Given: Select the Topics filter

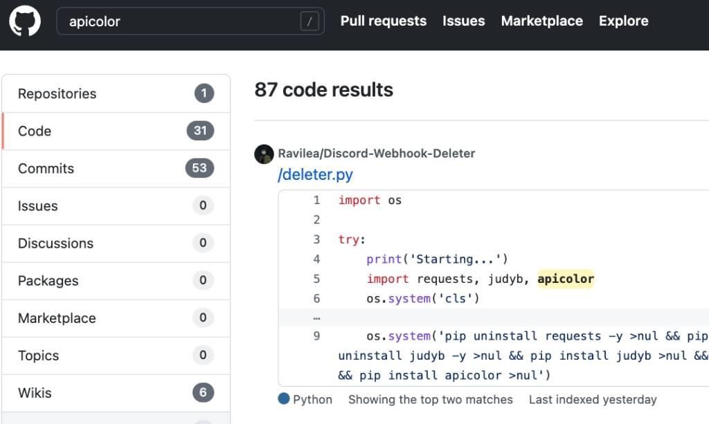Looking at the screenshot, I should tap(116, 356).
